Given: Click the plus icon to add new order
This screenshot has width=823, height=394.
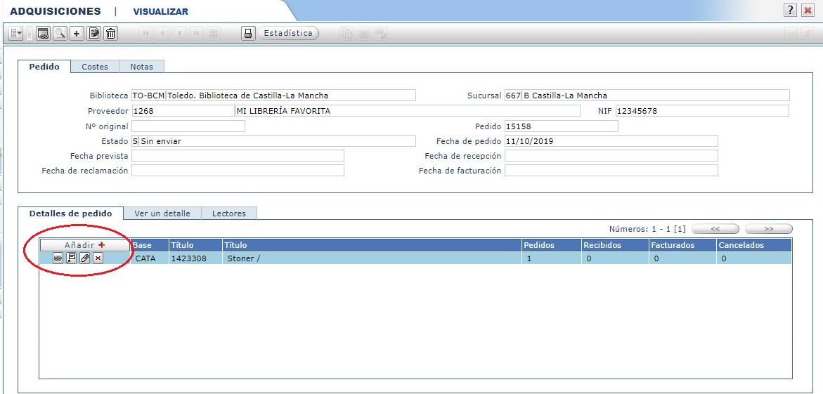Looking at the screenshot, I should point(77,33).
